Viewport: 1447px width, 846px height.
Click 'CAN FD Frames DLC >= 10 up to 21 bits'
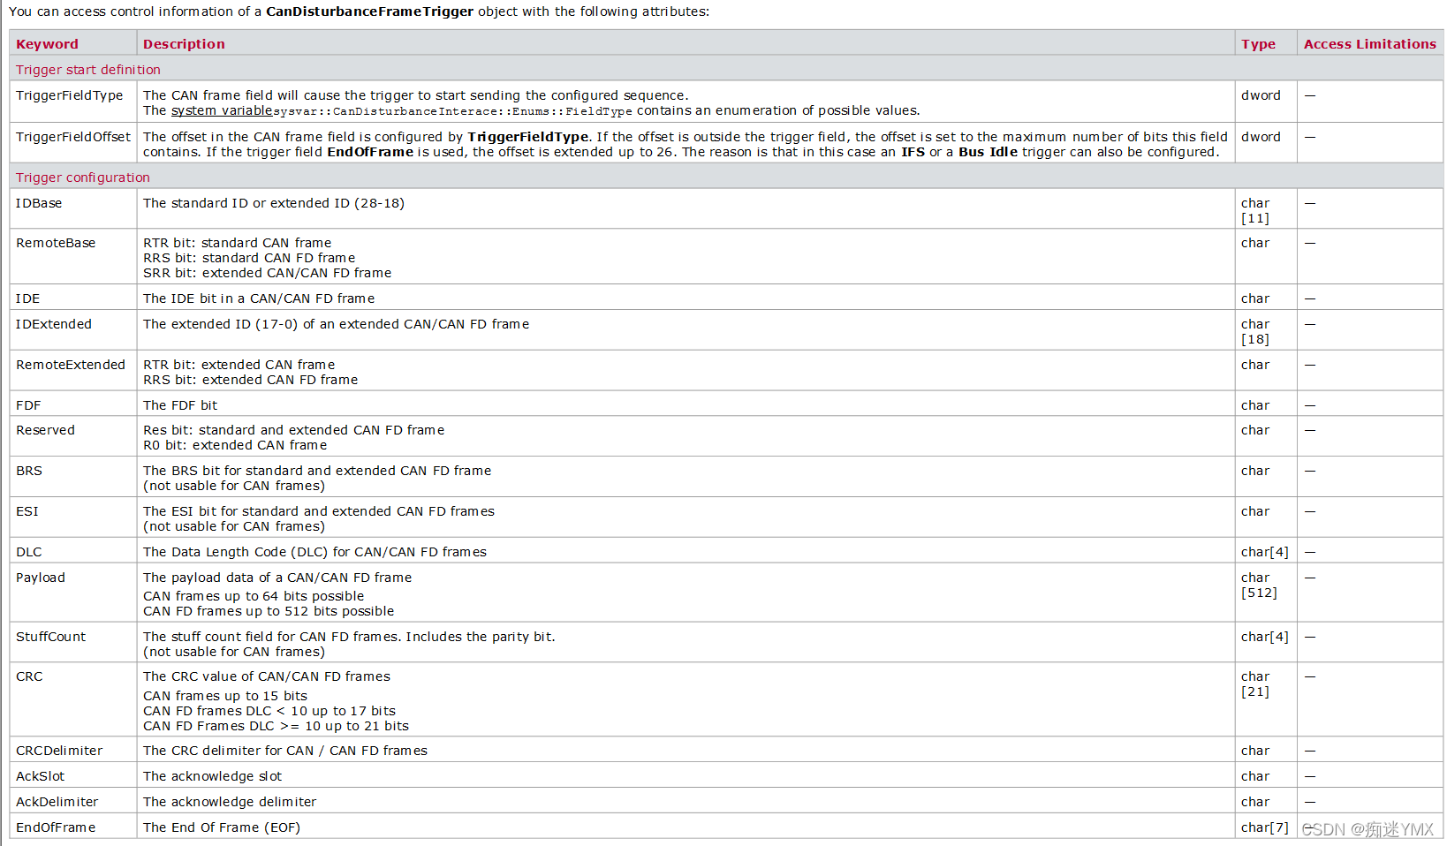pyautogui.click(x=277, y=726)
